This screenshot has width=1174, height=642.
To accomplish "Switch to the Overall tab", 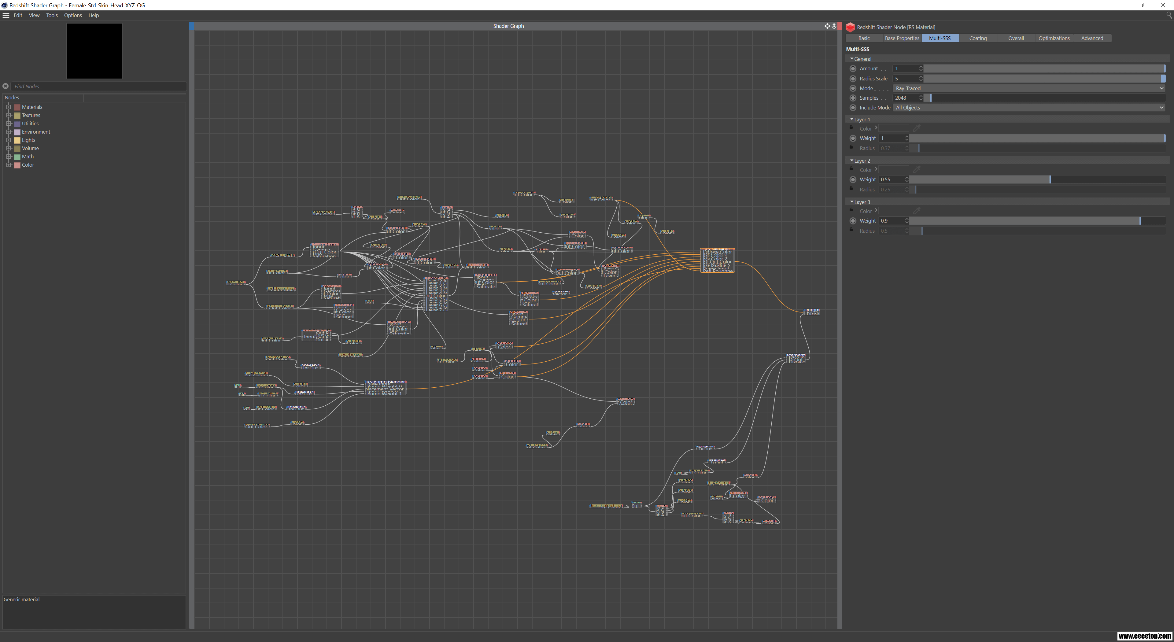I will pyautogui.click(x=1016, y=38).
